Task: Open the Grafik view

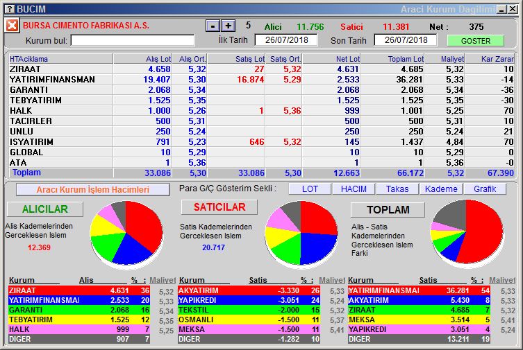Action: (485, 189)
